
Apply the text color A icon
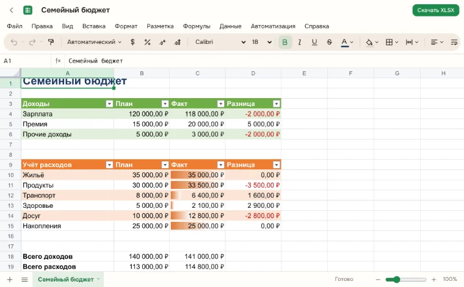(344, 42)
